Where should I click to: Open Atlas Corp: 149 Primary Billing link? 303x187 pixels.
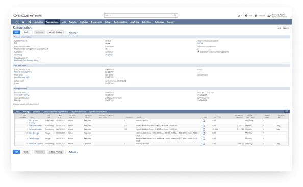tap(27, 60)
